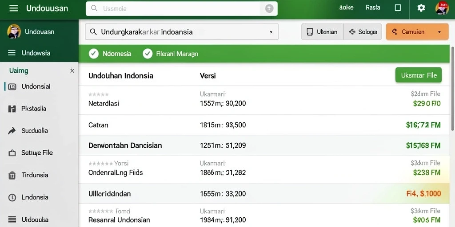Click the Tirdunsia trash icon
Image resolution: width=455 pixels, height=227 pixels.
pos(12,176)
